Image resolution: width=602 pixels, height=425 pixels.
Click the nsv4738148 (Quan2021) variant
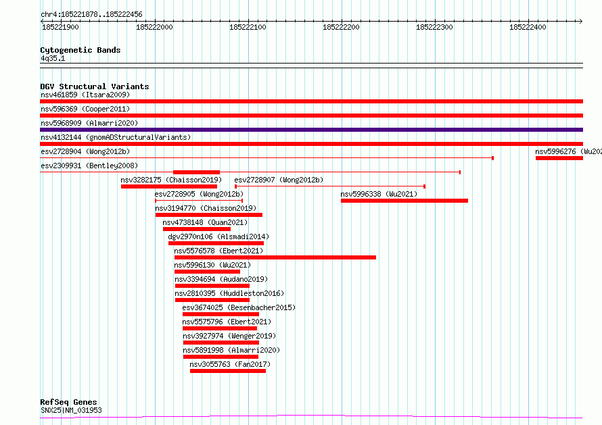(204, 222)
